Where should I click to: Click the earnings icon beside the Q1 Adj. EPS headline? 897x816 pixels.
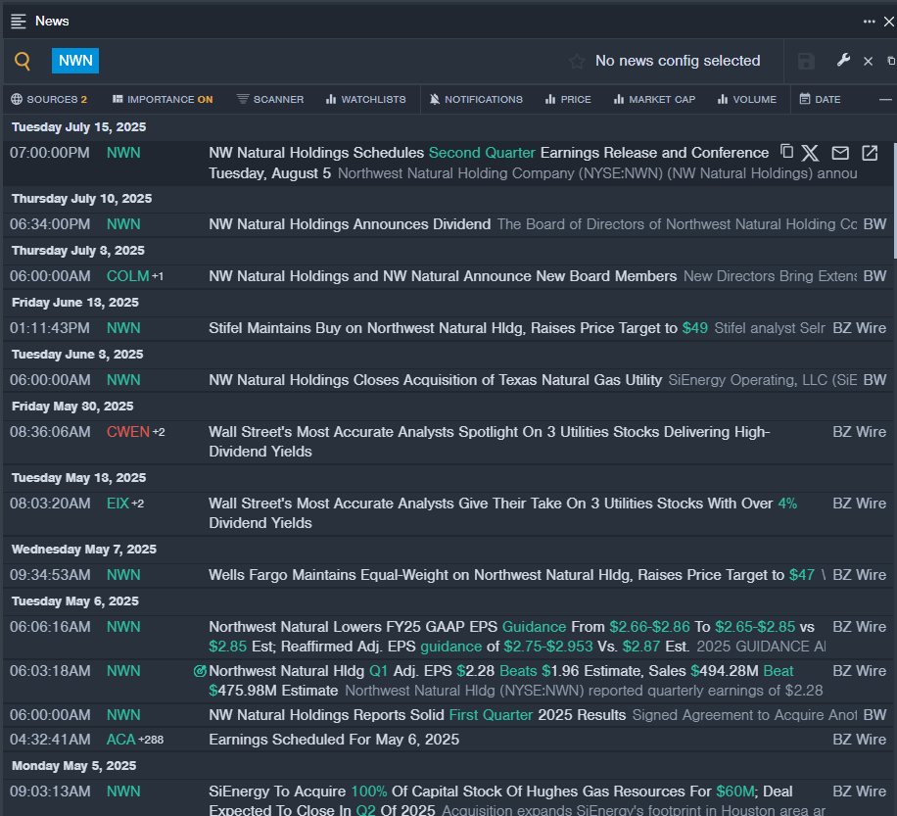coord(200,671)
